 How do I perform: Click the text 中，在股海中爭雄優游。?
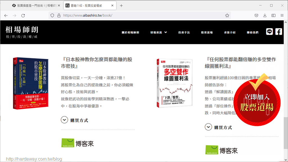tap(82, 106)
